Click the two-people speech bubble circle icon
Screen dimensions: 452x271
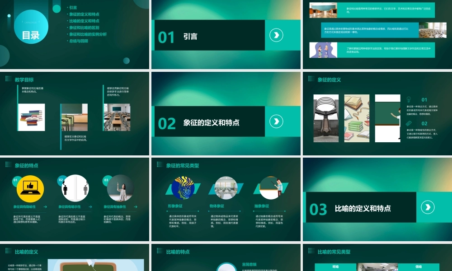point(75,188)
